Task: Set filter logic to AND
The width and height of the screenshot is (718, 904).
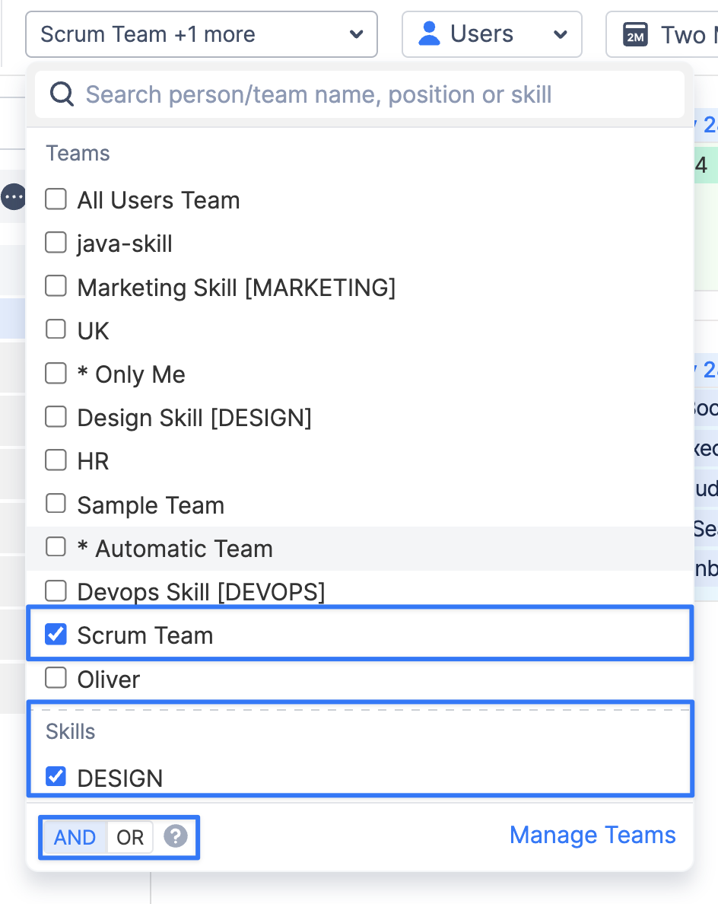Action: [75, 837]
